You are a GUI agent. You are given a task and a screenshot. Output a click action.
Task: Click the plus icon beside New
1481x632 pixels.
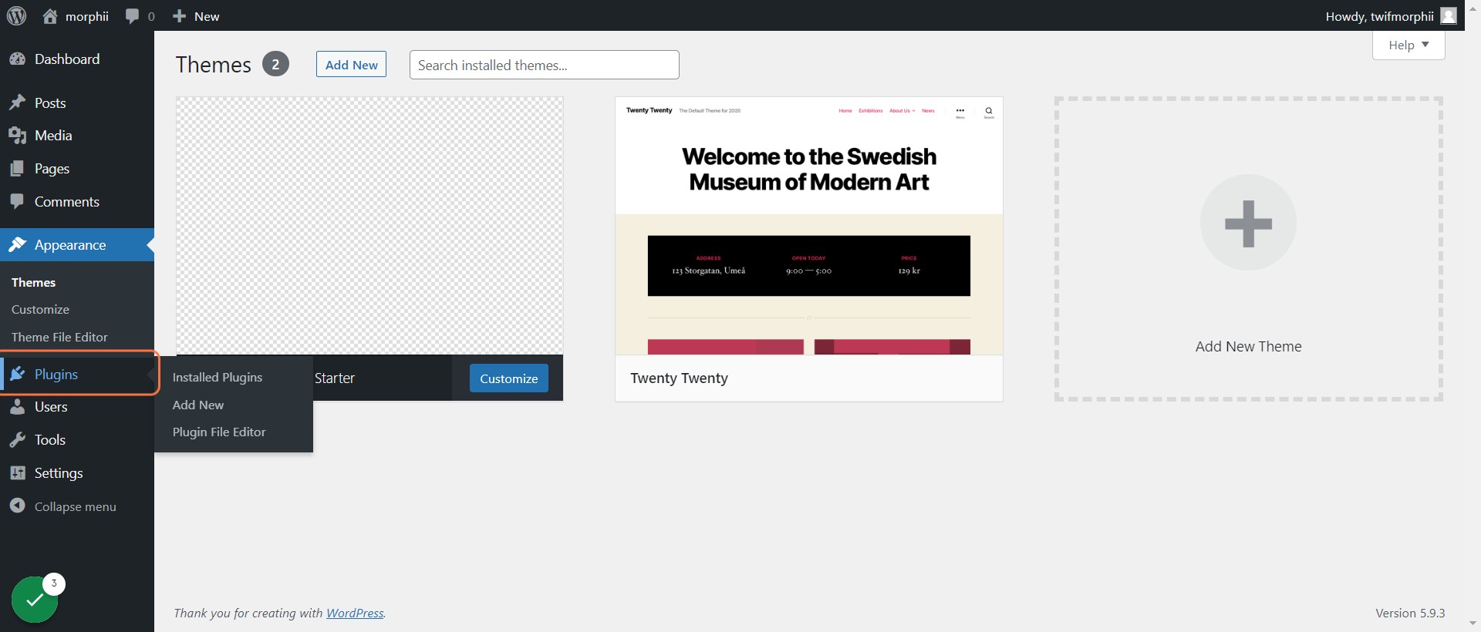179,16
